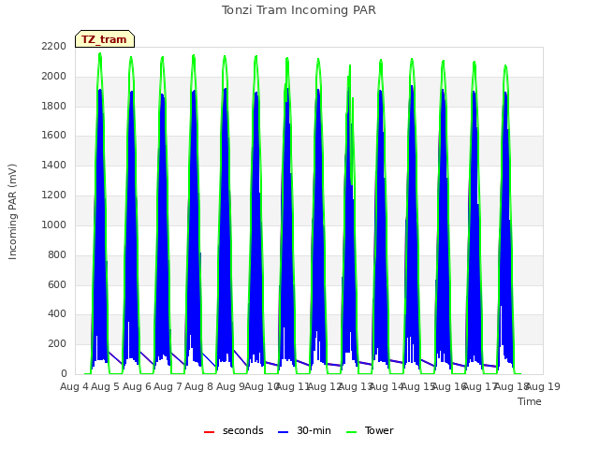Click the chart title Tonzi Tram Incoming PAR
The width and height of the screenshot is (599, 449).
(299, 10)
